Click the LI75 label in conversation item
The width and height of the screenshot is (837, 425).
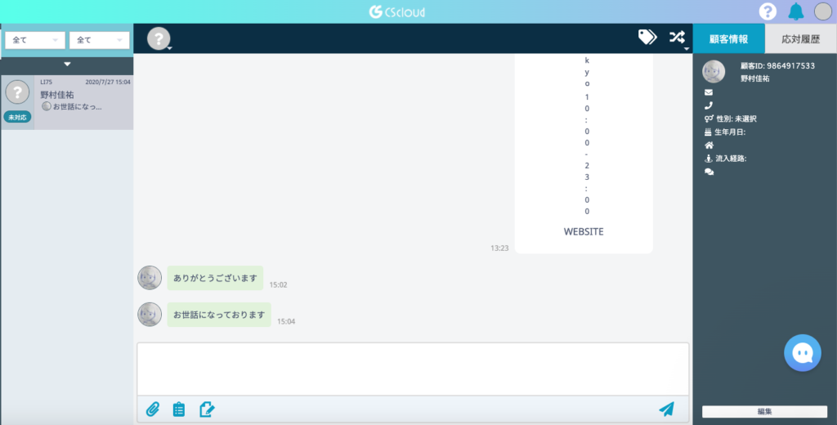pos(47,83)
